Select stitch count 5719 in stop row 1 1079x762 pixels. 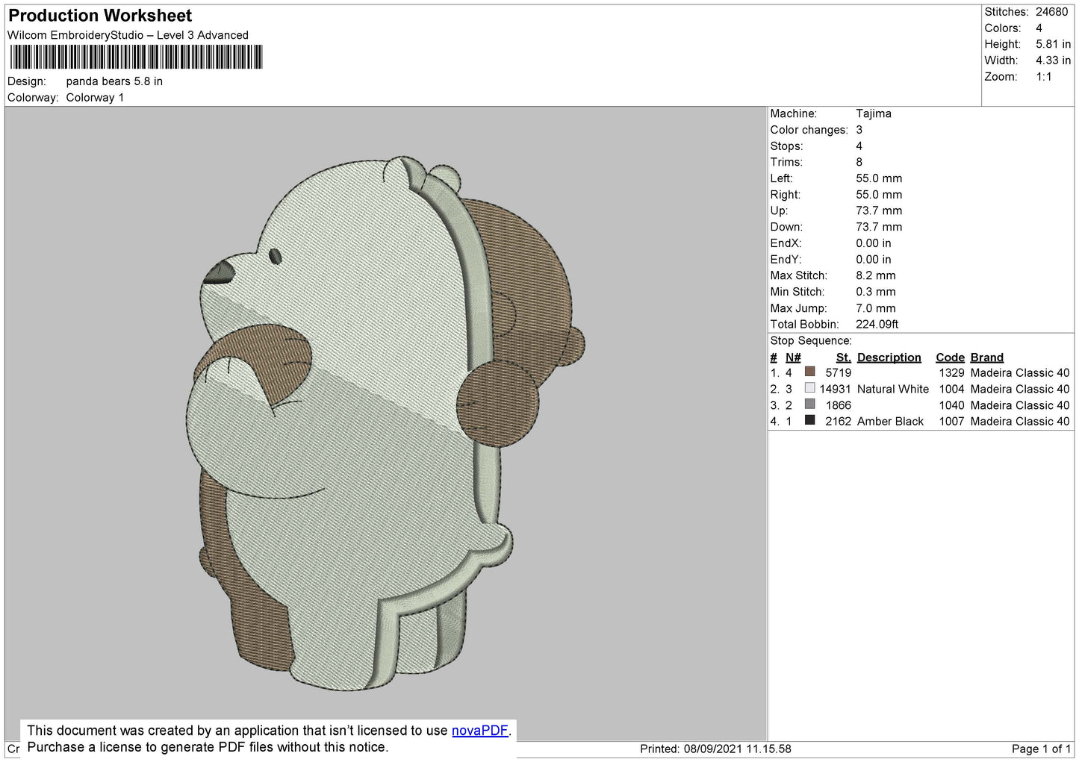coord(838,372)
